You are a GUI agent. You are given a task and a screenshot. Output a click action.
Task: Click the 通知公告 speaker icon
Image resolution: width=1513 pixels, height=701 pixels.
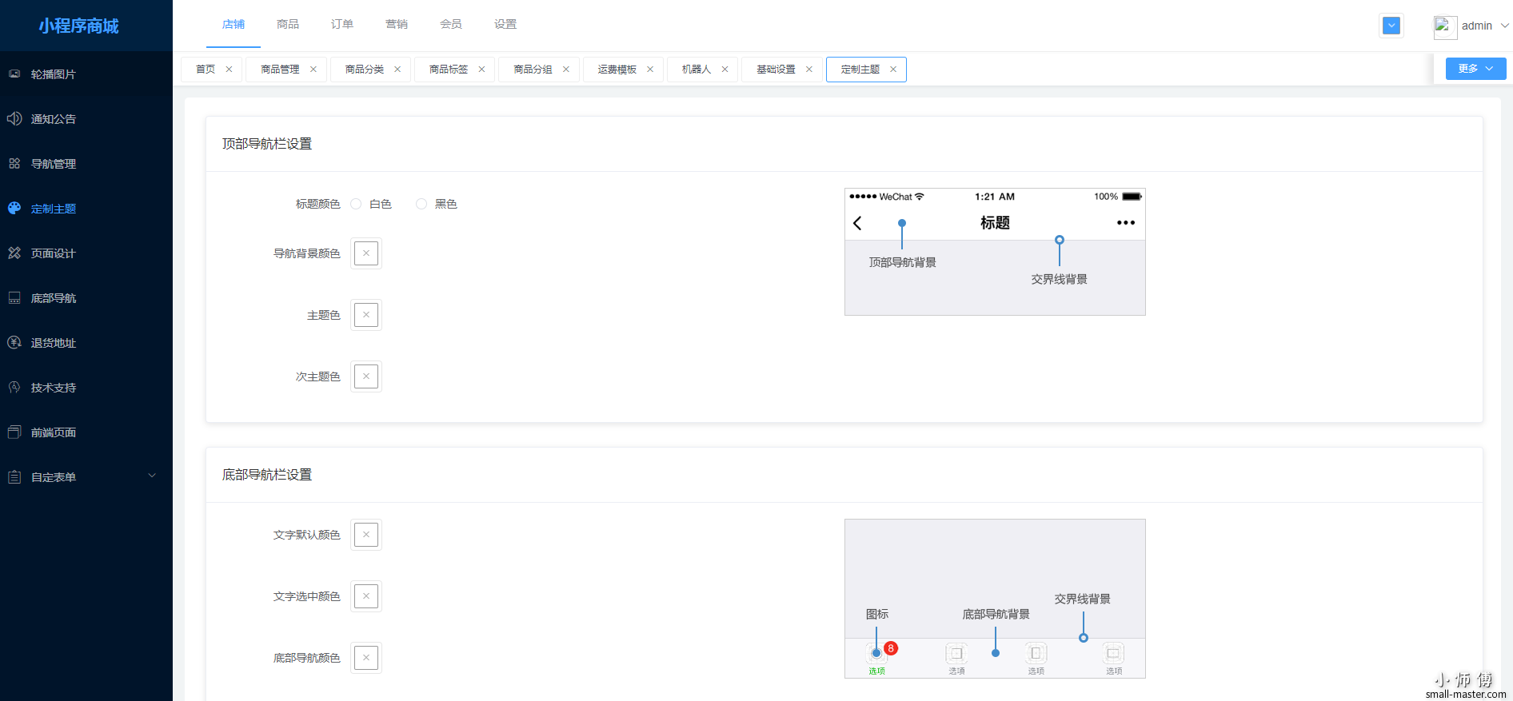click(14, 118)
